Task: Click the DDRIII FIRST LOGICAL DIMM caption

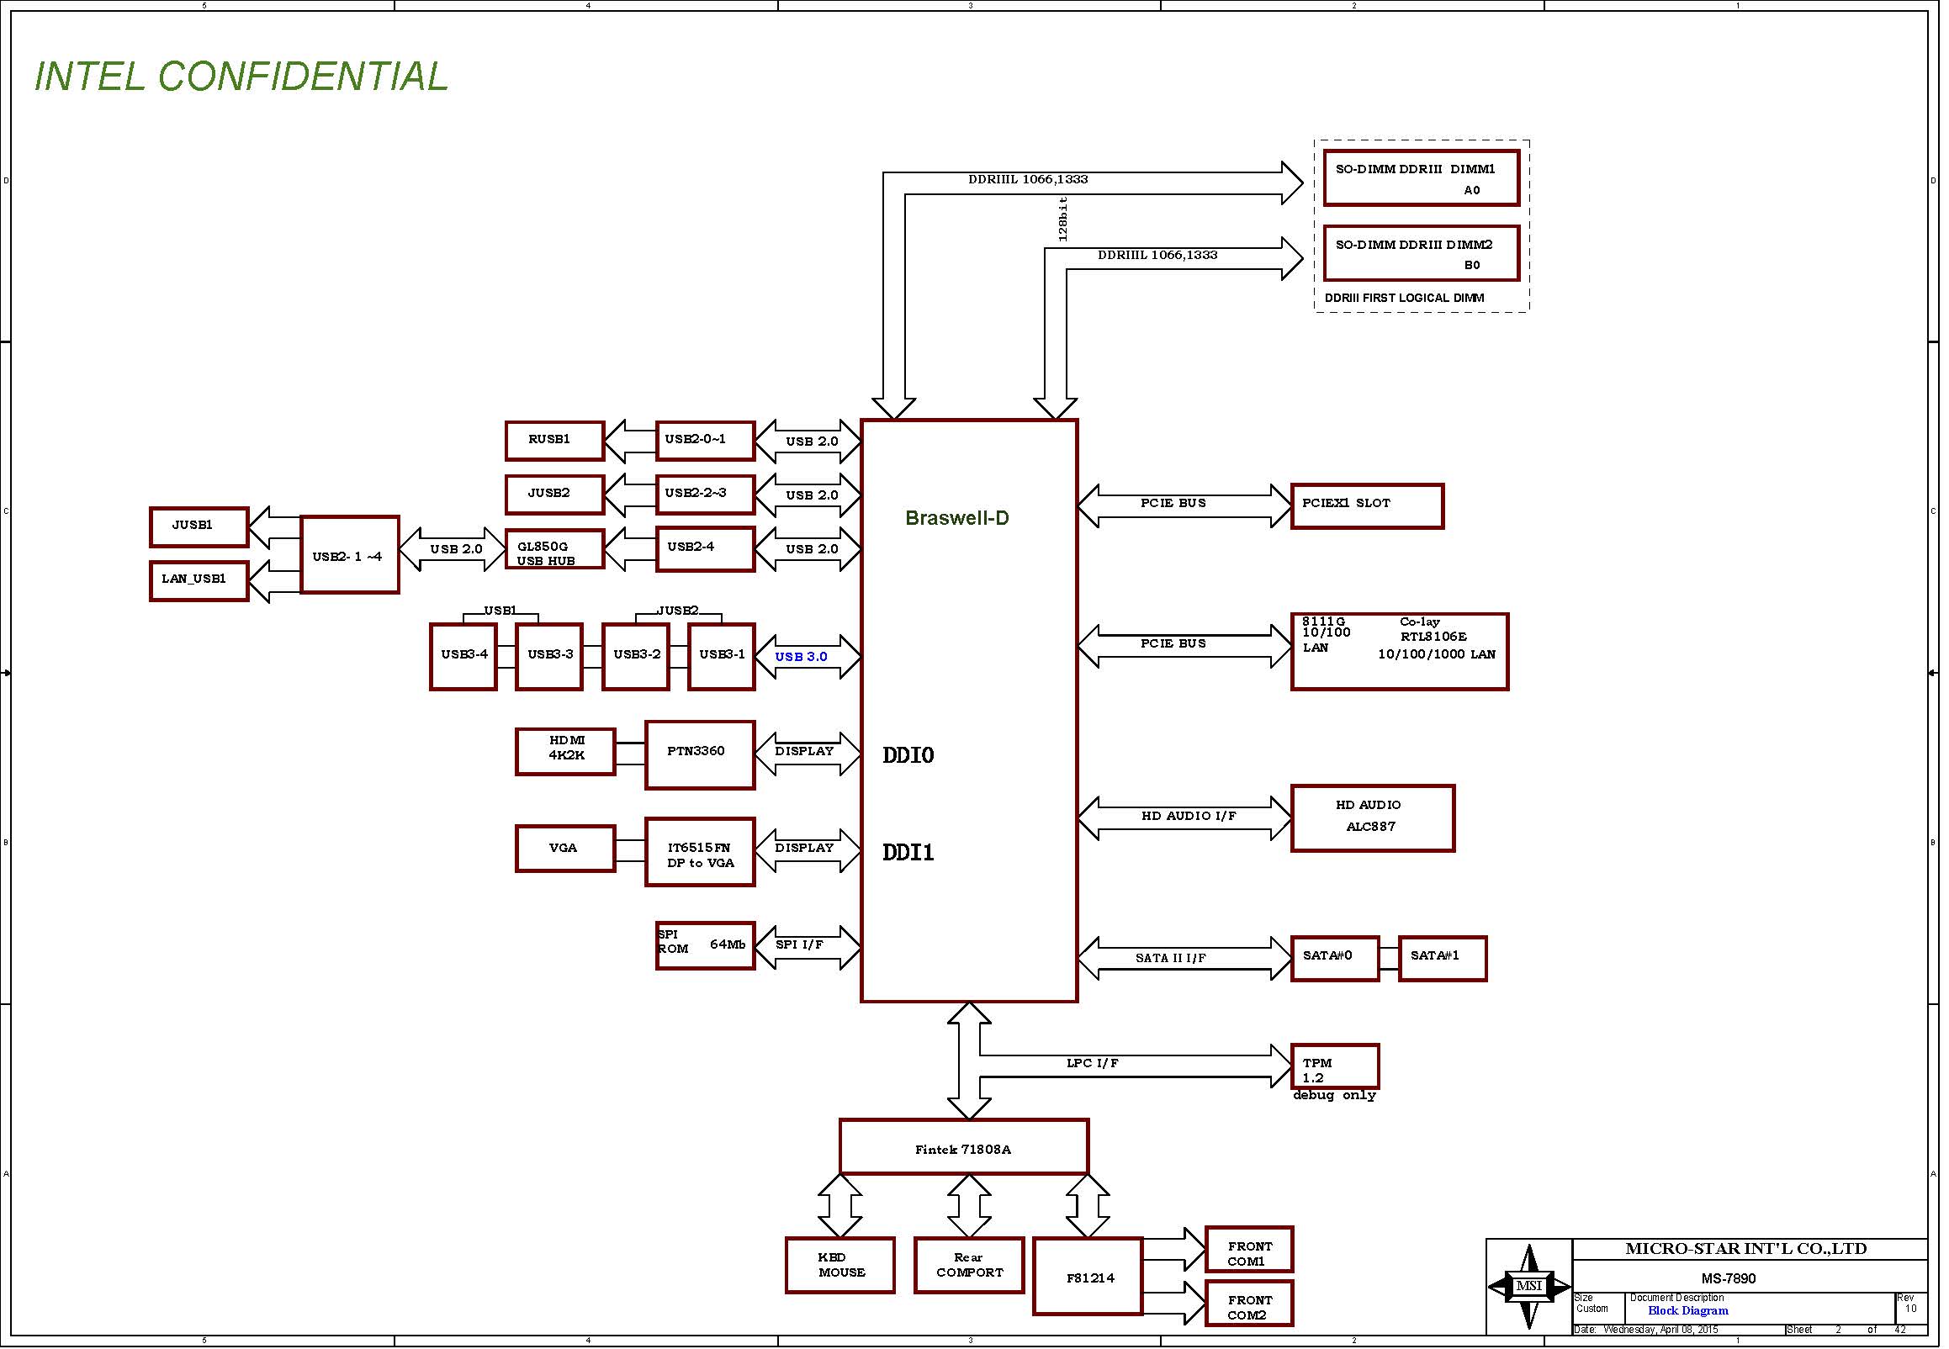Action: (x=1404, y=298)
